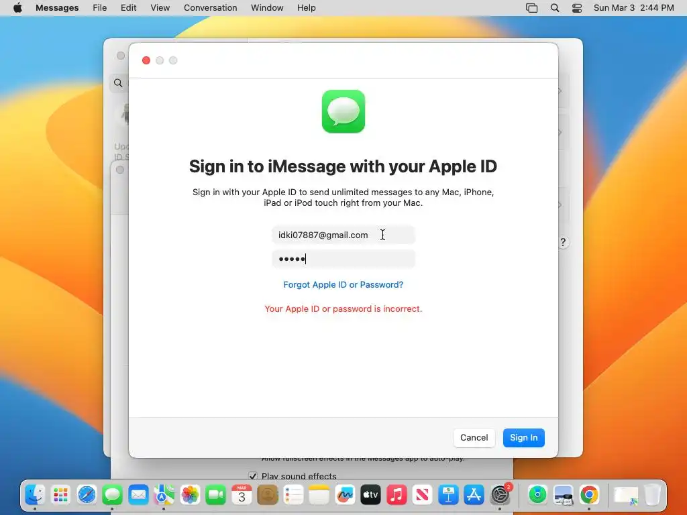Viewport: 687px width, 515px height.
Task: Open Spotlight search in menu bar
Action: (x=555, y=8)
